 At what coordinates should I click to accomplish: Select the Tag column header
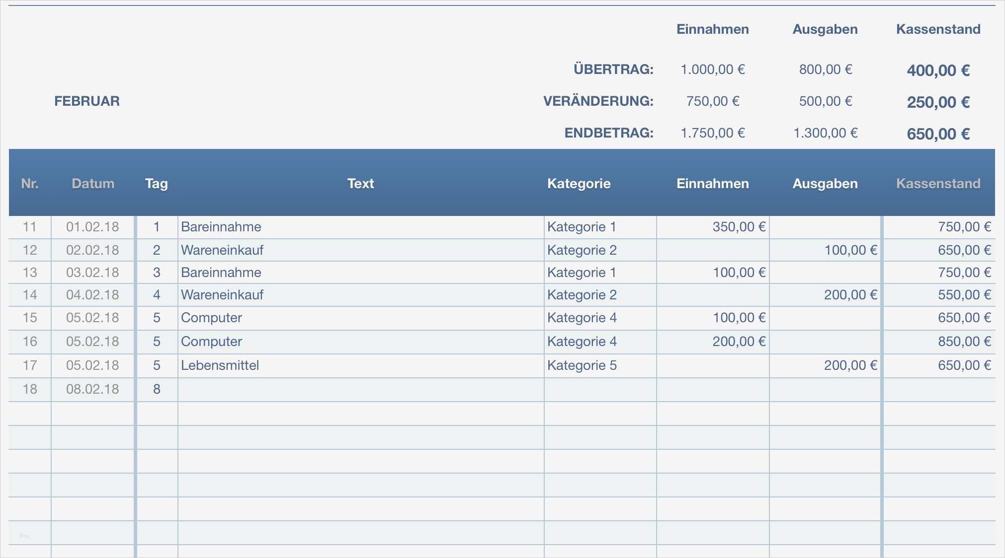[x=156, y=184]
